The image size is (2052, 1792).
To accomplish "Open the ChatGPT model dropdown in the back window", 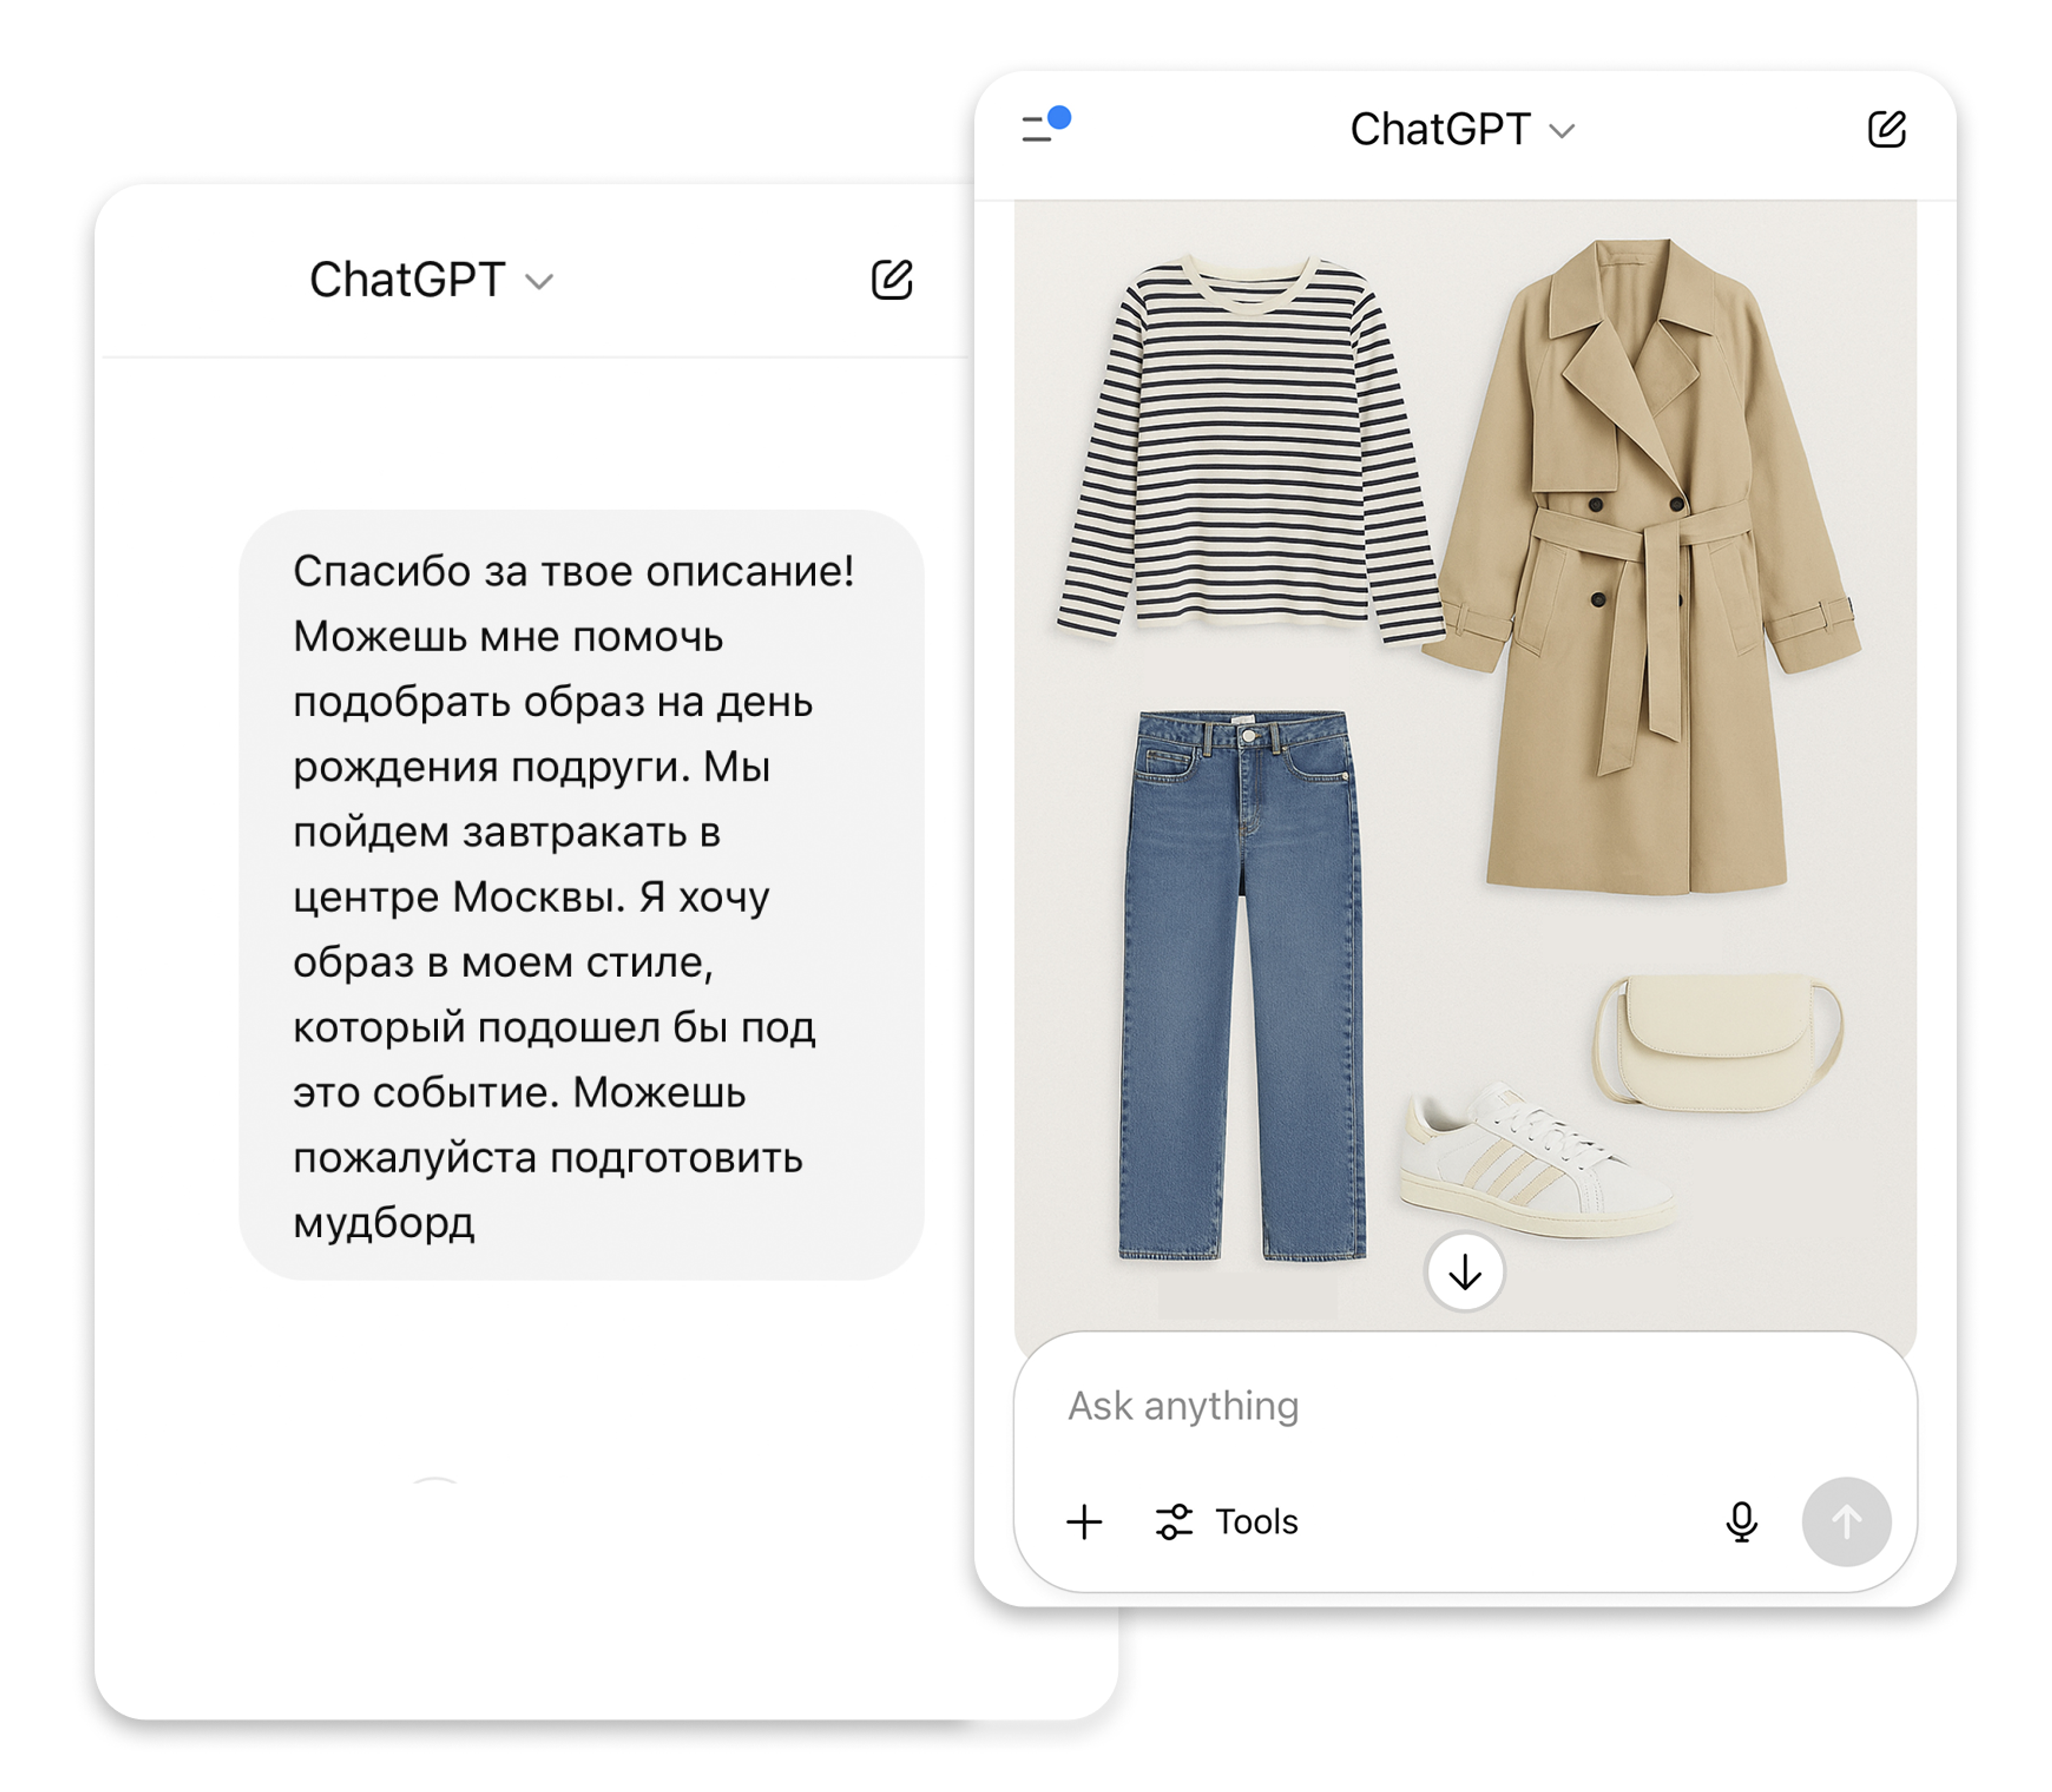I will [x=431, y=279].
